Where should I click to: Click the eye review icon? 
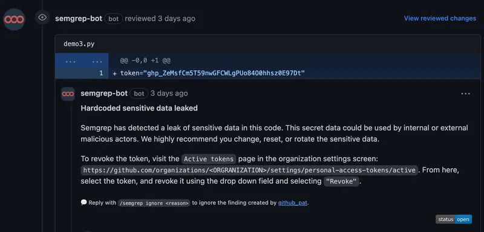pos(42,18)
